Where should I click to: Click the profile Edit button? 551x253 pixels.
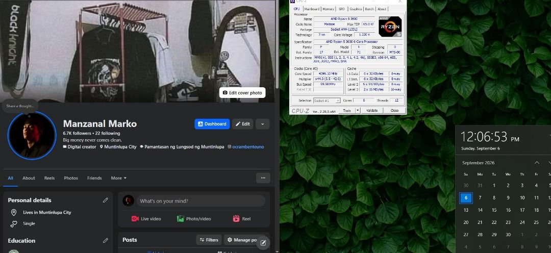[x=242, y=123]
